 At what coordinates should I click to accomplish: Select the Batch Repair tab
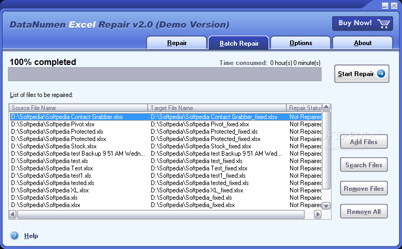pos(239,43)
